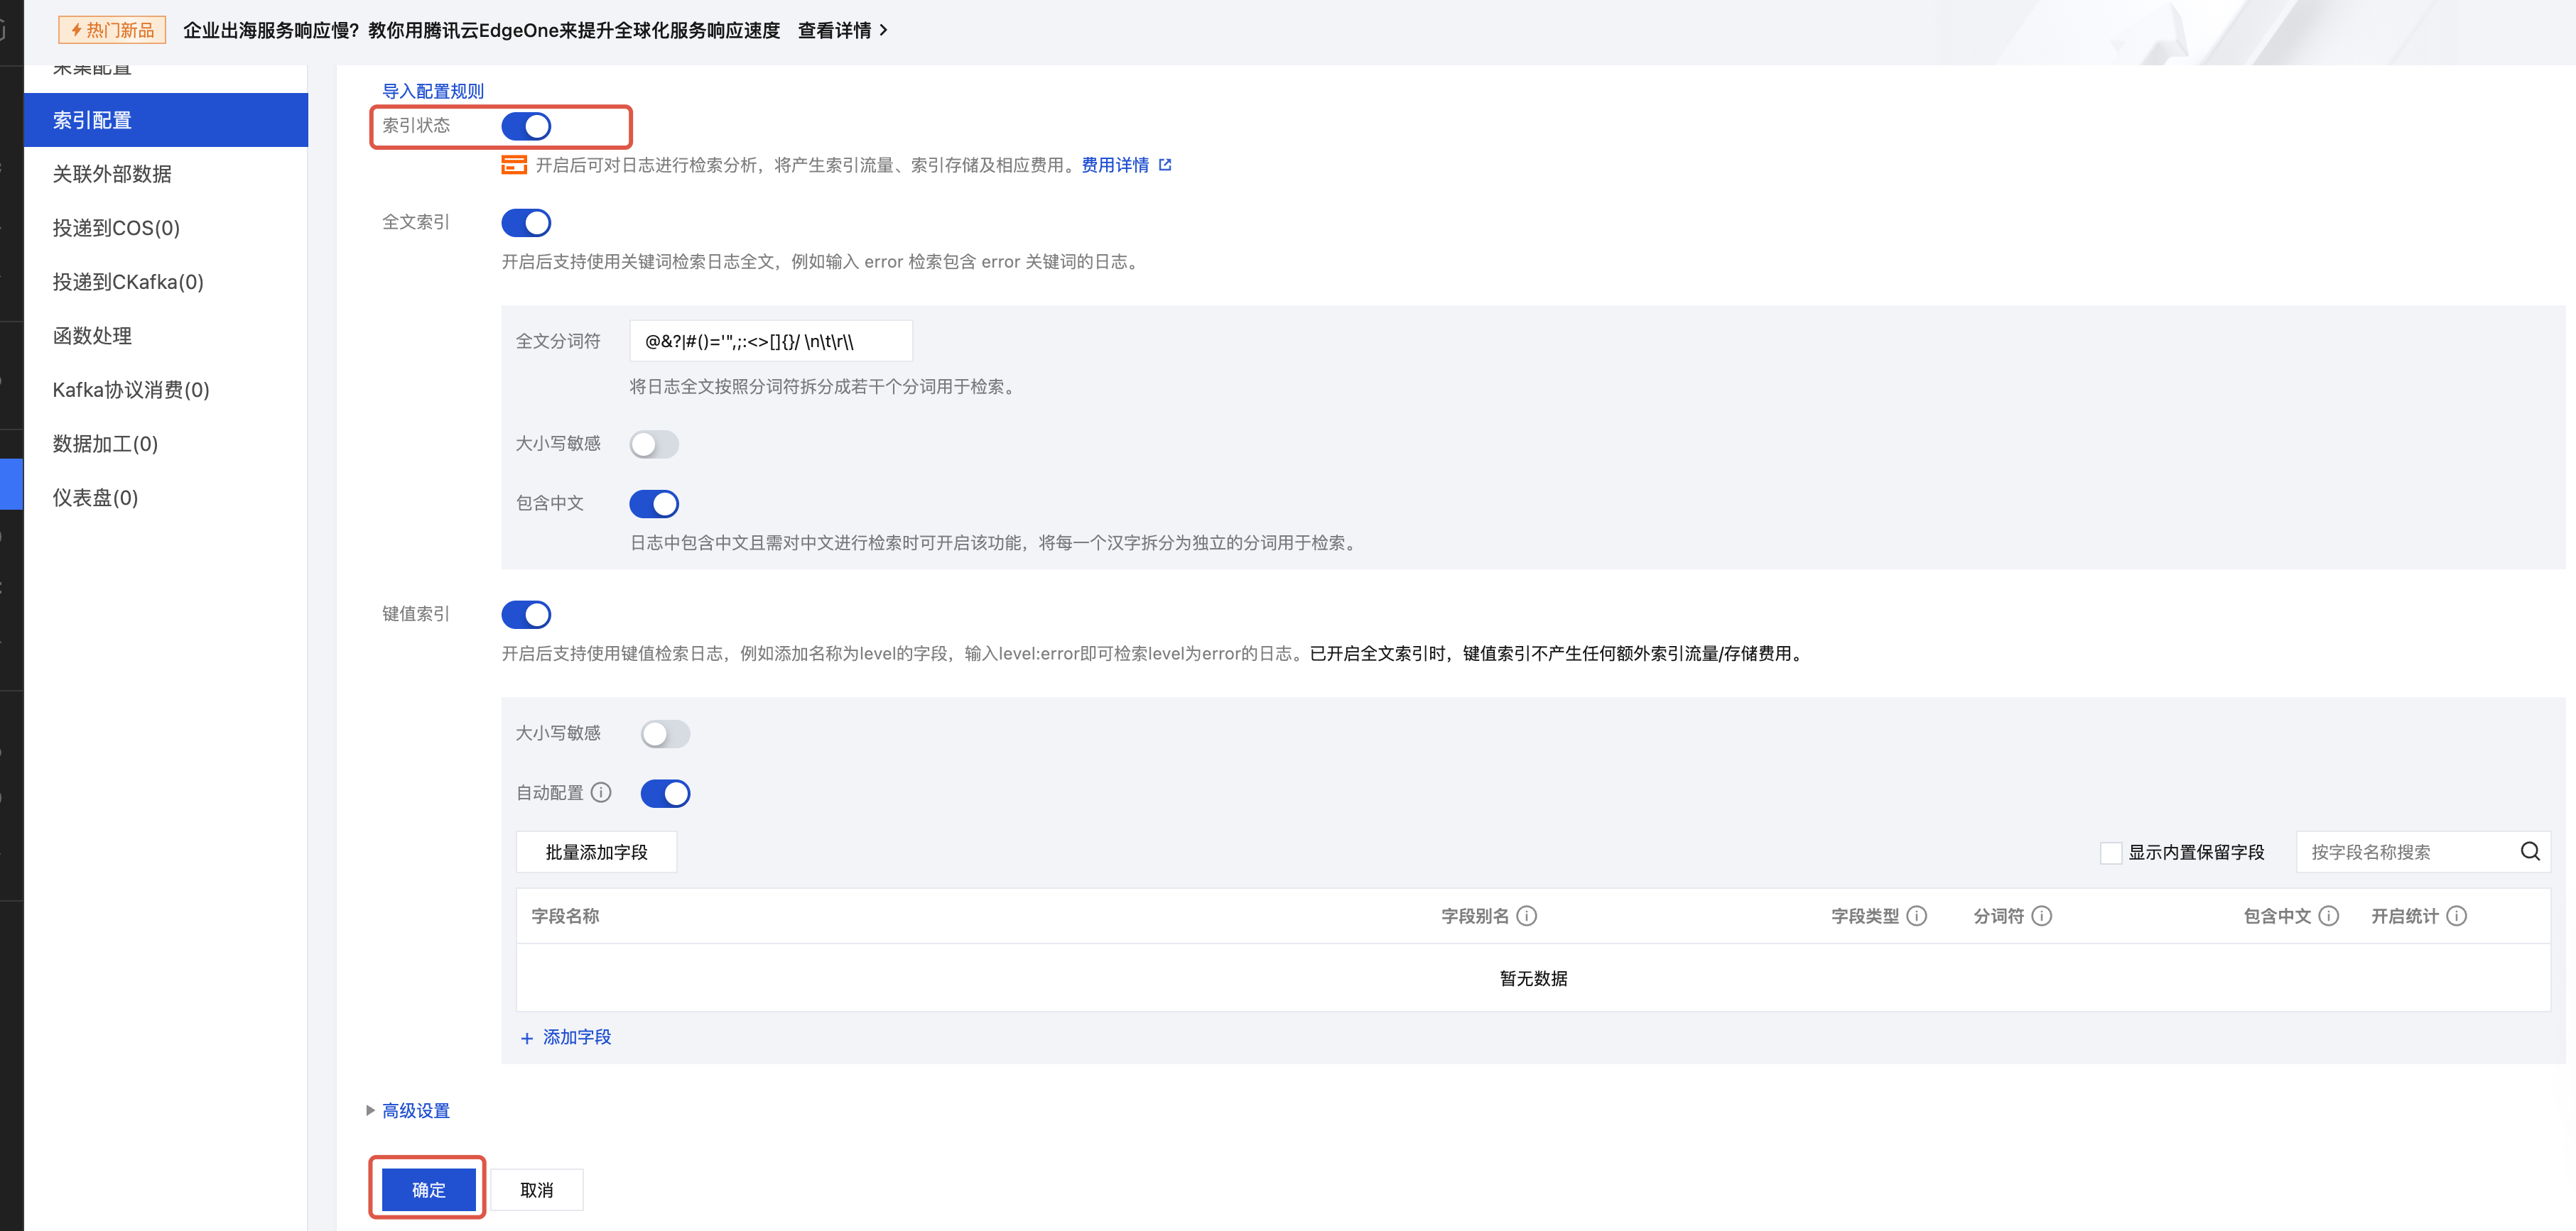Click the info icon beside 字段类型
This screenshot has width=2576, height=1231.
click(x=1916, y=915)
